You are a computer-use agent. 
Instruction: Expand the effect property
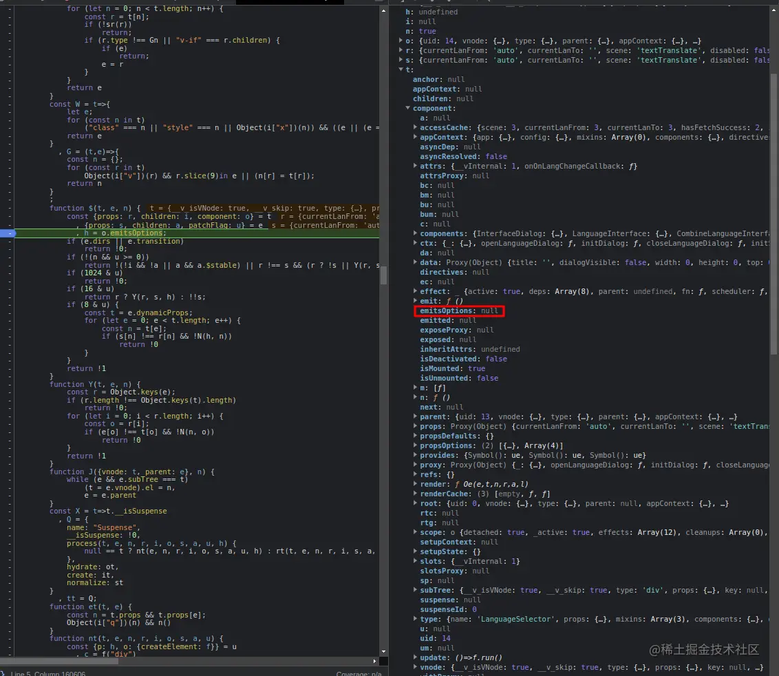[x=416, y=291]
